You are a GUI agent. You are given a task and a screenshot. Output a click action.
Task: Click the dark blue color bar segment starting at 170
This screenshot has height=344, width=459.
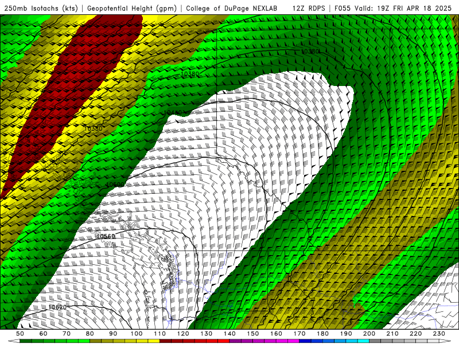pyautogui.click(x=305, y=341)
